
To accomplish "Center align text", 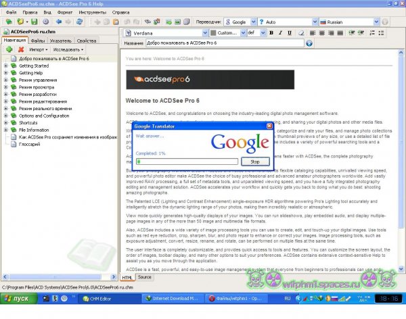I will (322, 33).
